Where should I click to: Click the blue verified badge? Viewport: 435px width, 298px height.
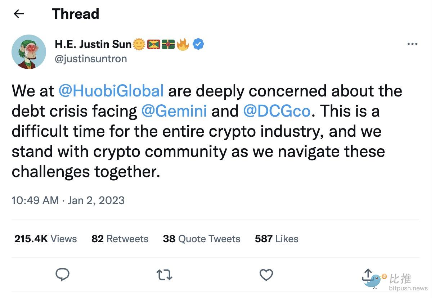[198, 44]
